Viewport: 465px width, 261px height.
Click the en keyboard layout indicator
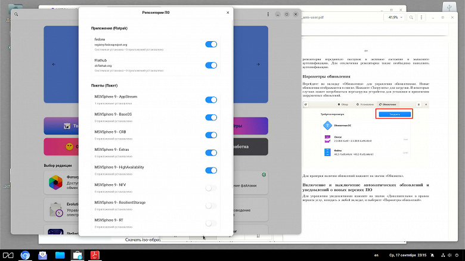[x=376, y=255]
